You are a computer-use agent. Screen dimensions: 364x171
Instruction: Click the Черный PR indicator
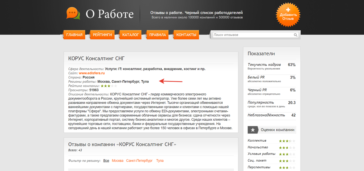pyautogui.click(x=257, y=90)
